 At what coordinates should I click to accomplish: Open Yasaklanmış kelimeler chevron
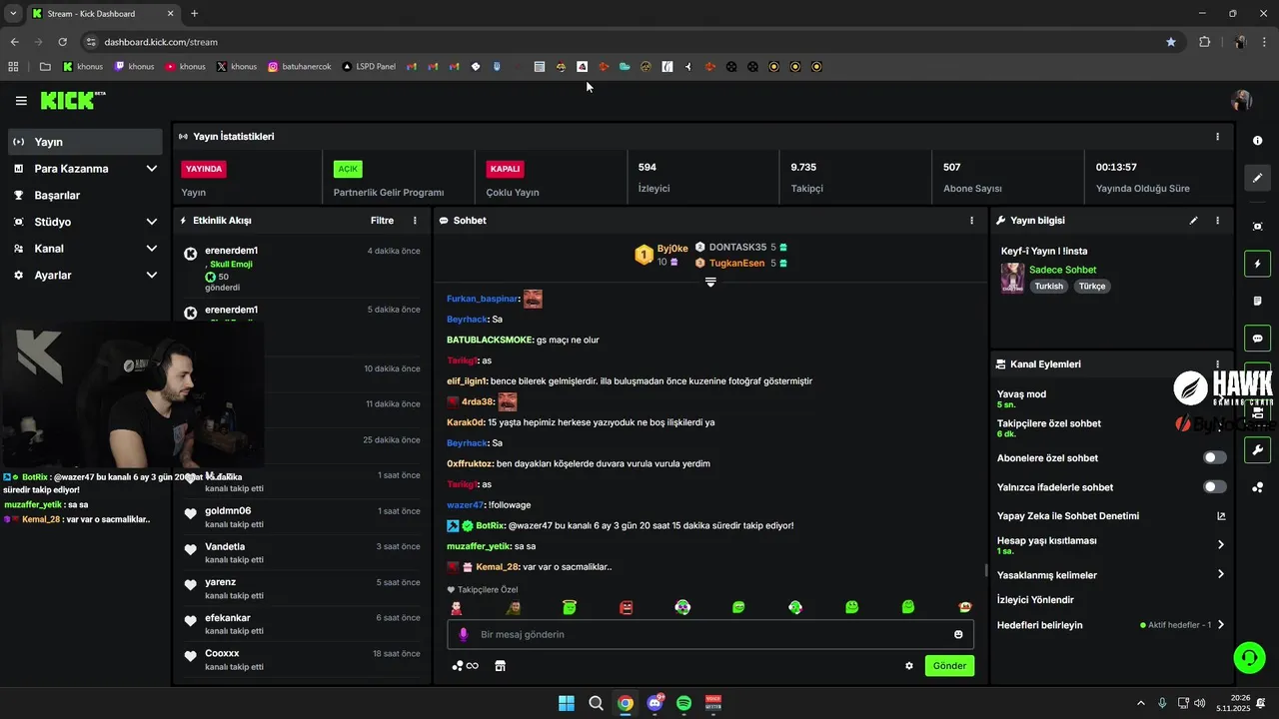tap(1220, 574)
